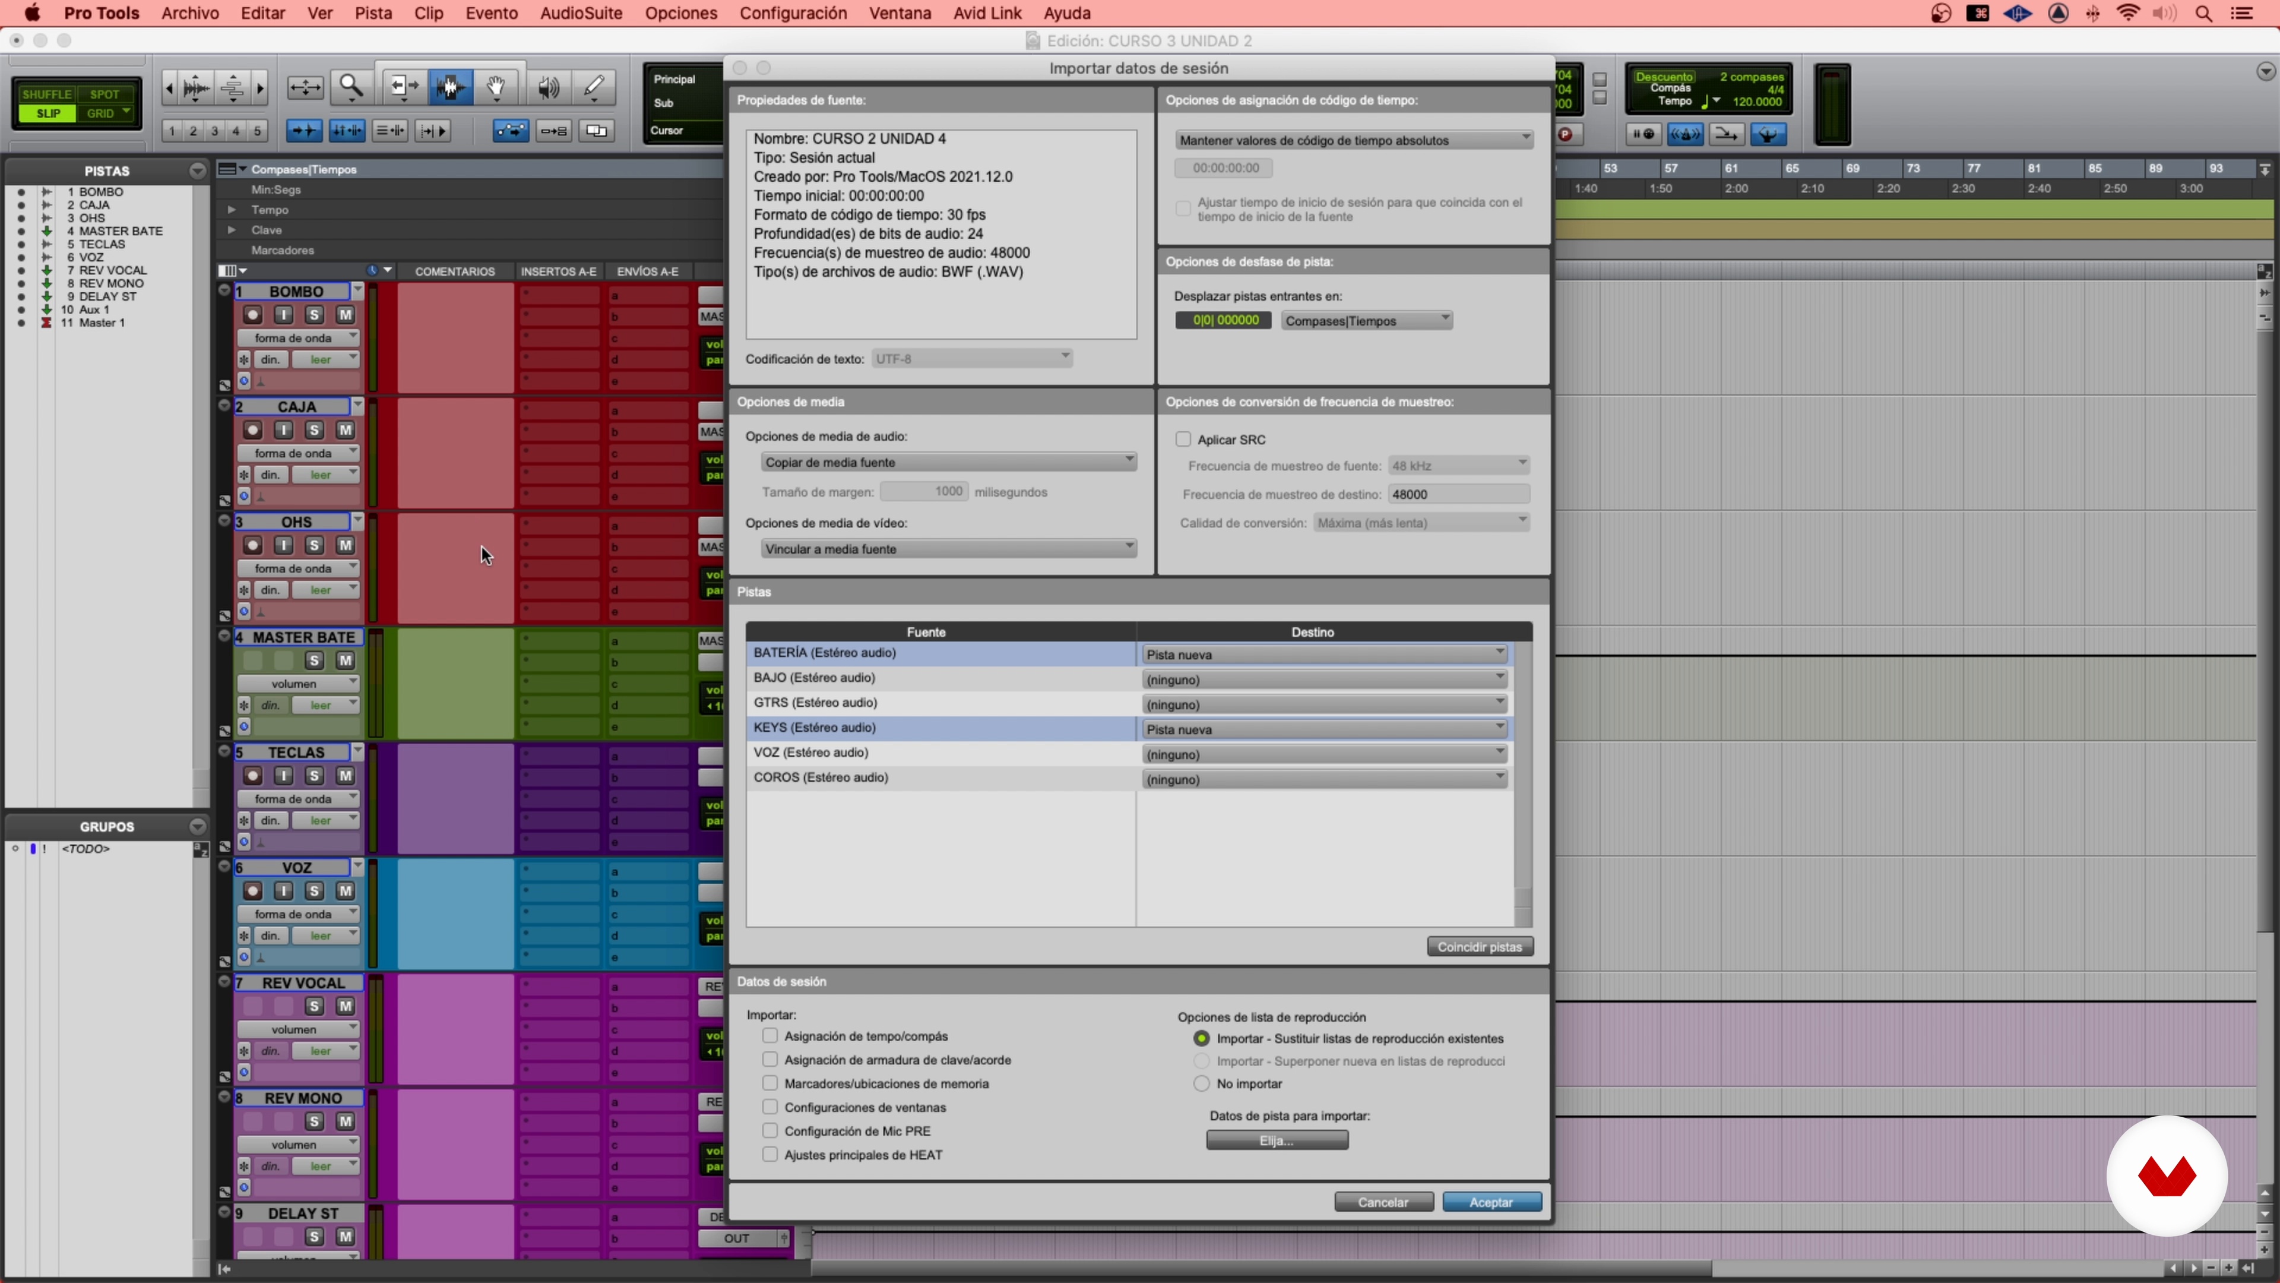Check Configuraciones de ventanas
This screenshot has width=2280, height=1283.
coord(770,1107)
